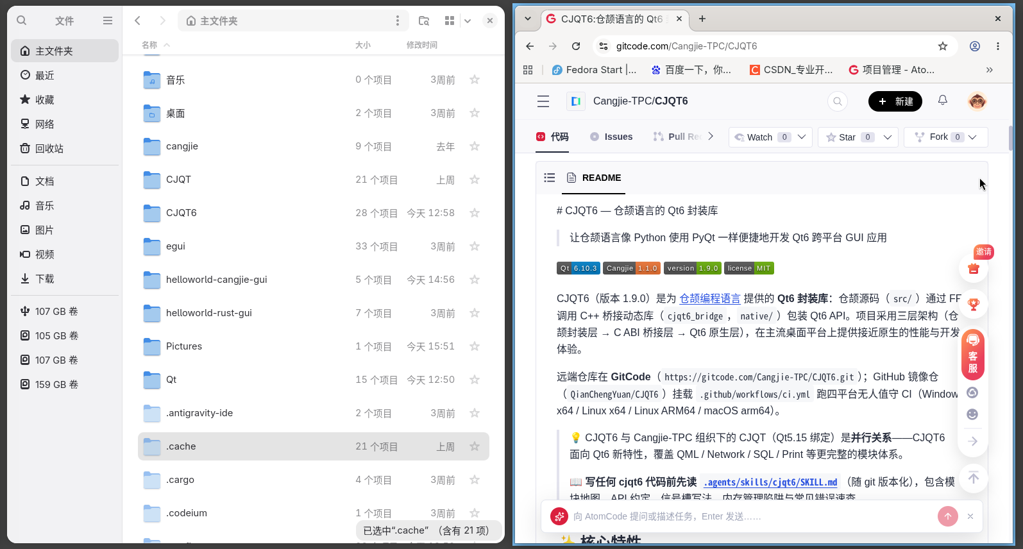Open the browser three-dot menu
1023x549 pixels.
tap(998, 46)
